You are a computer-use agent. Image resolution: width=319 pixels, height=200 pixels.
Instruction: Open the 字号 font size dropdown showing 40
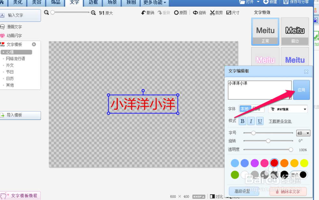303,133
